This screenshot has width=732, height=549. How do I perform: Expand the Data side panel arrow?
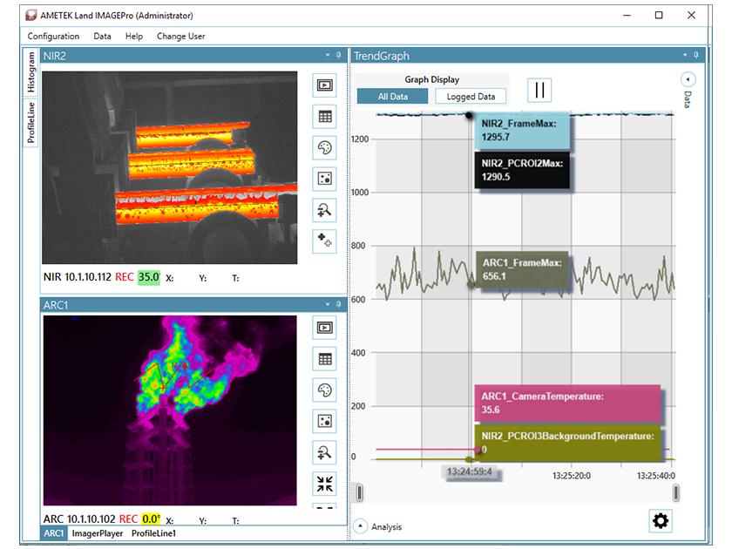687,78
